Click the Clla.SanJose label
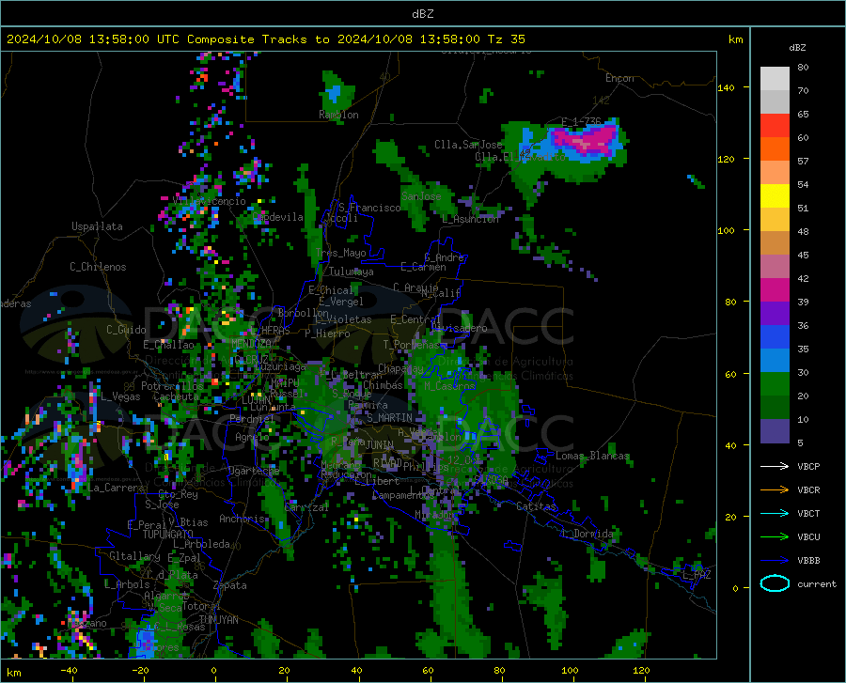Image resolution: width=846 pixels, height=683 pixels. pyautogui.click(x=468, y=145)
